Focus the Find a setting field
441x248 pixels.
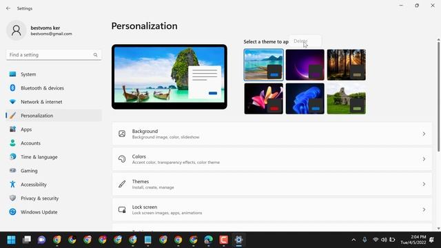tap(54, 55)
